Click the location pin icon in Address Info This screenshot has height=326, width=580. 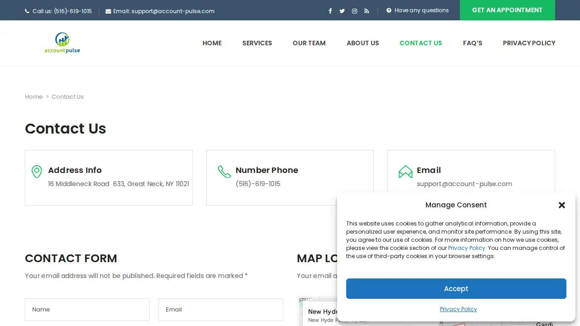click(x=37, y=172)
